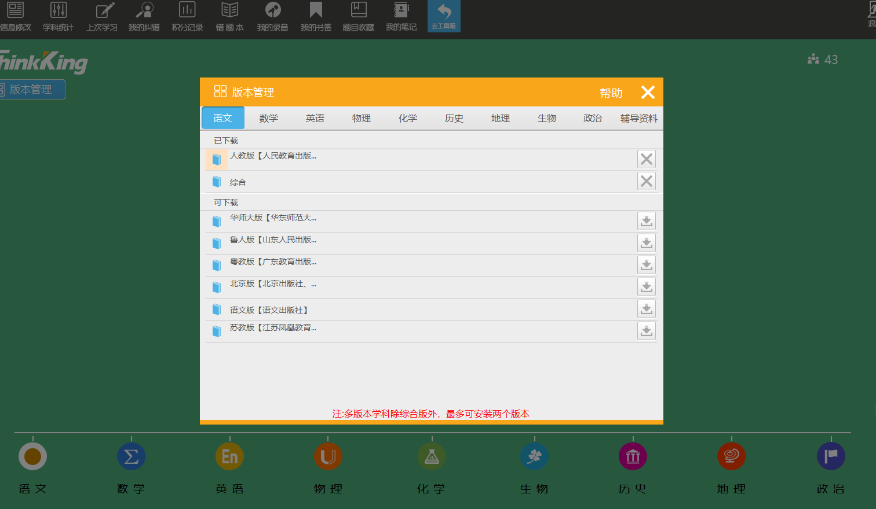Switch to the 数学 tab

point(269,118)
